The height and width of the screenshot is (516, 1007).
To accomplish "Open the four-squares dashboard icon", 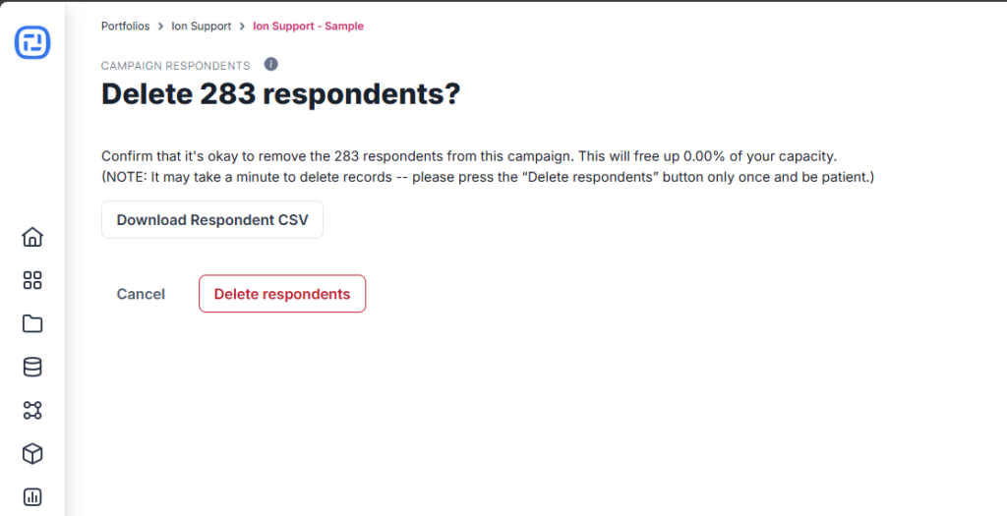I will coord(32,280).
